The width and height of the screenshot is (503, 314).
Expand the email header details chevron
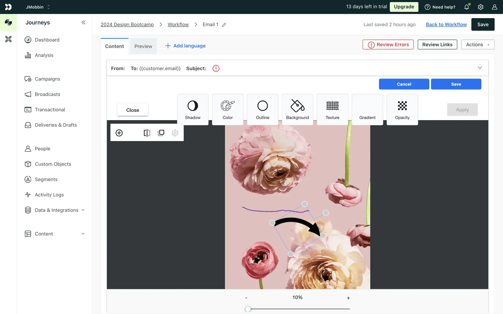point(480,68)
